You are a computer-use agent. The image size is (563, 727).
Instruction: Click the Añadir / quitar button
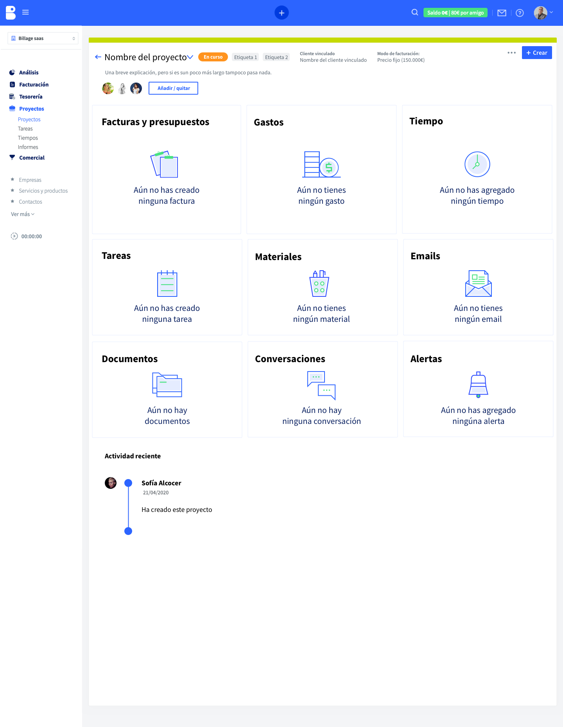click(173, 88)
